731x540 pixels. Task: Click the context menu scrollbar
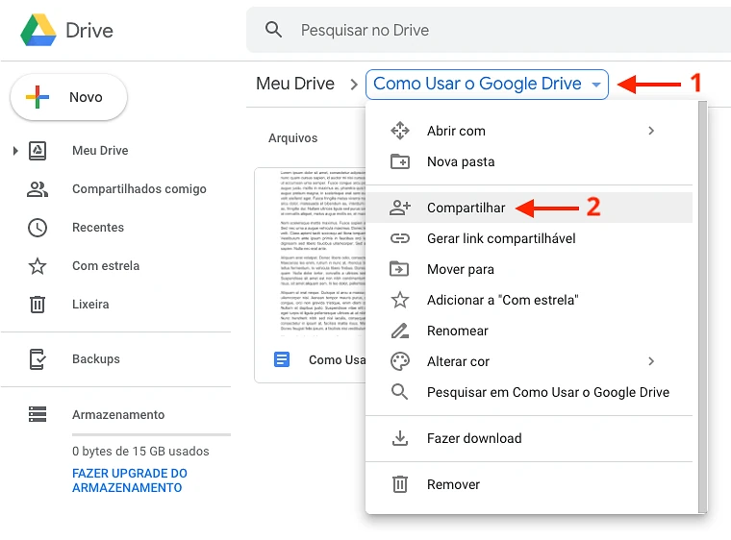702,307
